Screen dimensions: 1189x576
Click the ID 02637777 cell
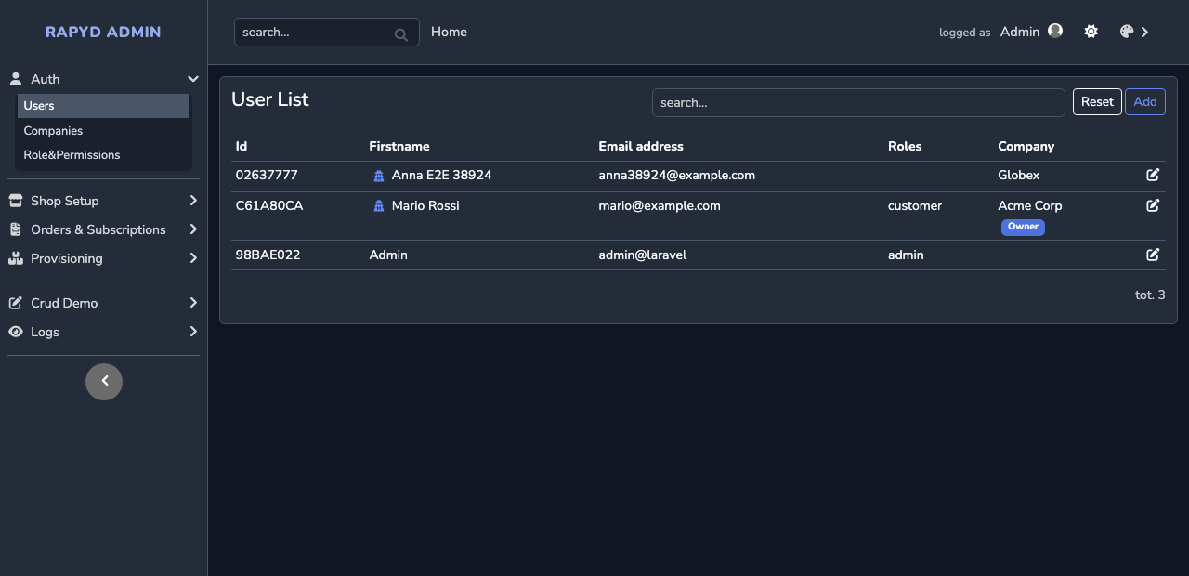[x=267, y=175]
